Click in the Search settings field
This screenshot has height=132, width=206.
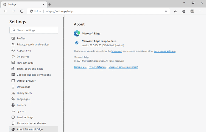(34, 30)
